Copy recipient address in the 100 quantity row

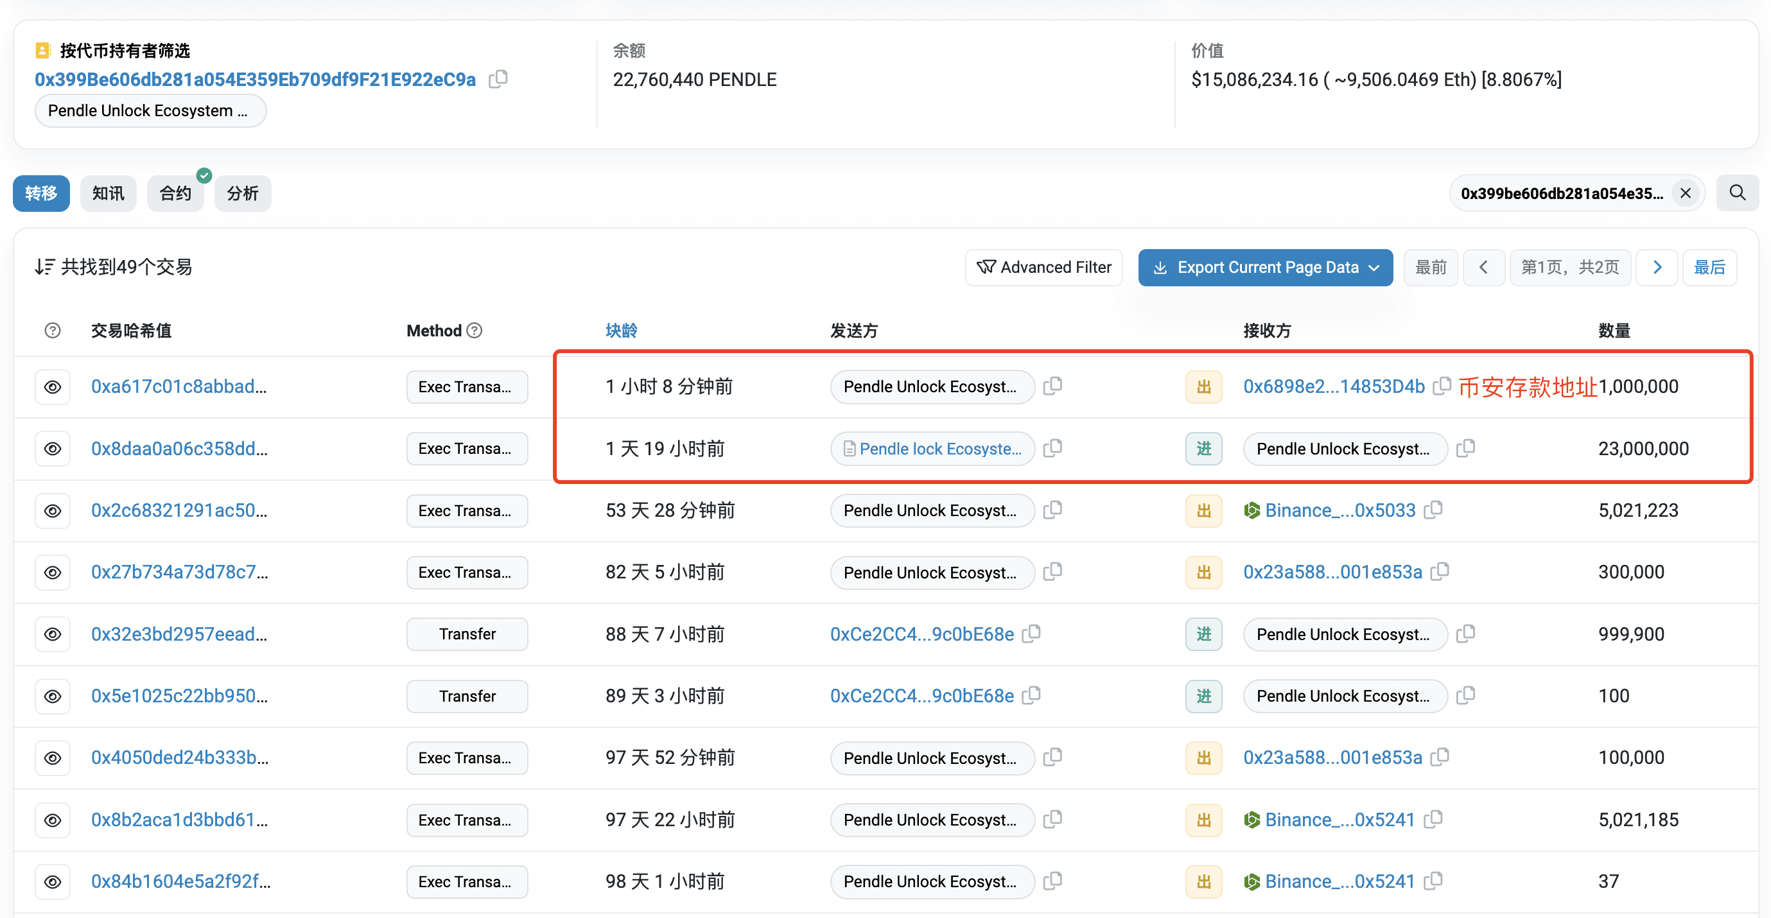1466,696
